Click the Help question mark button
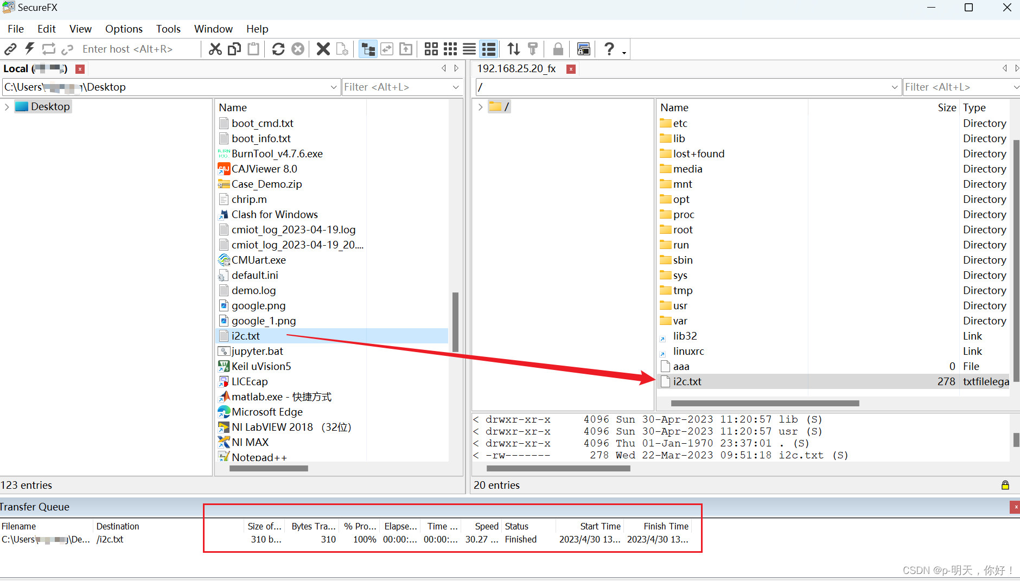Viewport: 1020px width, 581px height. (x=609, y=49)
